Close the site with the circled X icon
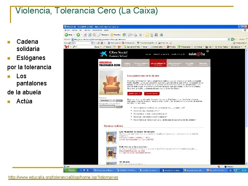 [207, 51]
